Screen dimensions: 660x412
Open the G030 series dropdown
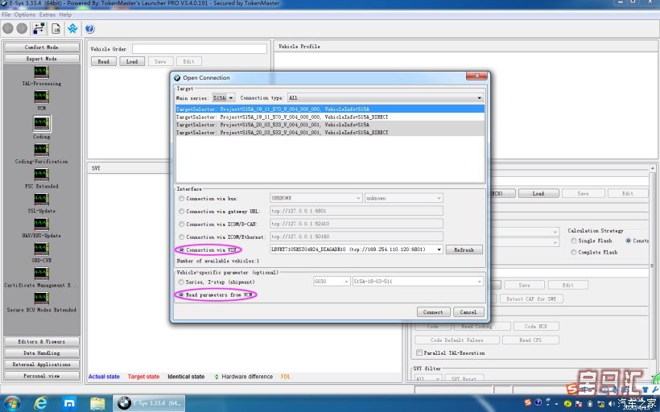tap(332, 281)
